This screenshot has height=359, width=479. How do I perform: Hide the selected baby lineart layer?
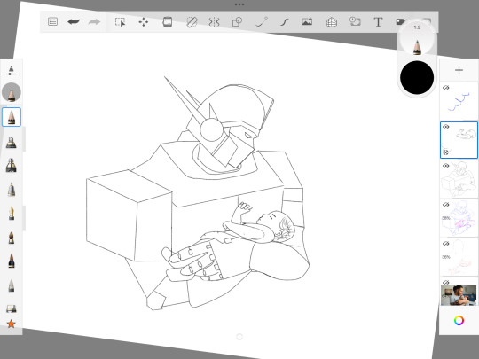[445, 127]
